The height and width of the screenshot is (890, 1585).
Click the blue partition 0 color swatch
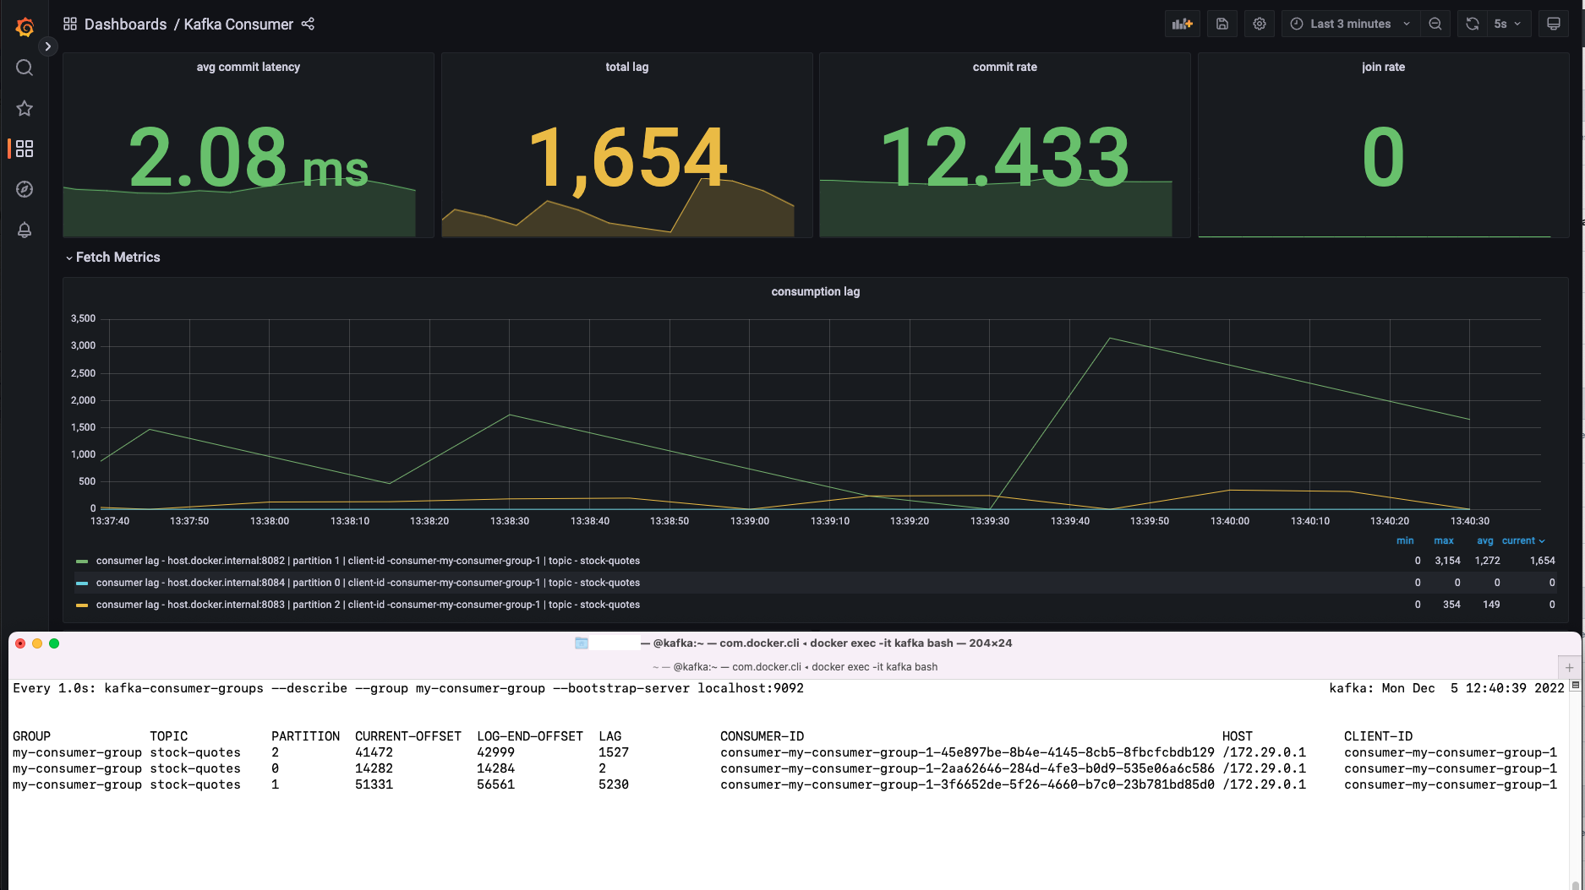[x=82, y=583]
